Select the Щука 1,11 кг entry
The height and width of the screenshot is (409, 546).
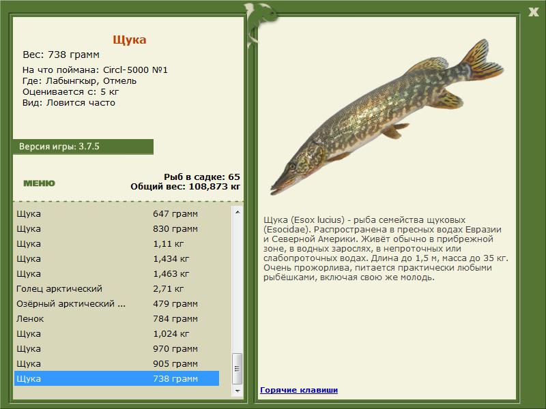click(x=117, y=243)
